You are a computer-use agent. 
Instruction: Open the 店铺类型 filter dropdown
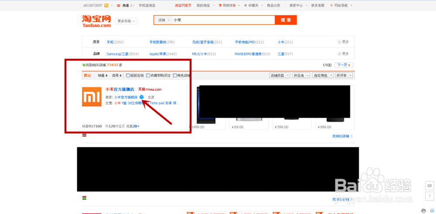tap(280, 75)
